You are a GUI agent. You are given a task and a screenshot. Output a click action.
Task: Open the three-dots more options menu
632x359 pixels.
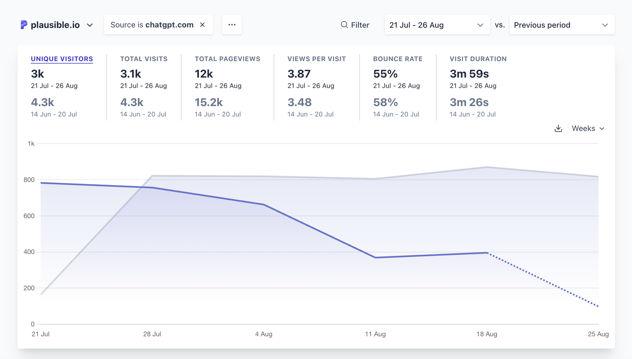point(232,25)
